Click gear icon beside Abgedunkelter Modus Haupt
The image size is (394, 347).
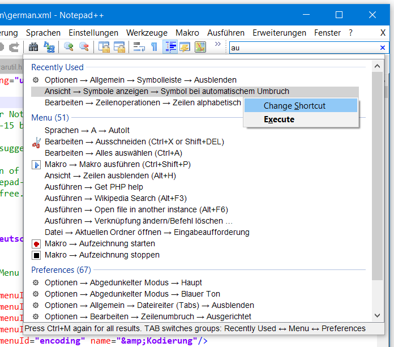36,282
